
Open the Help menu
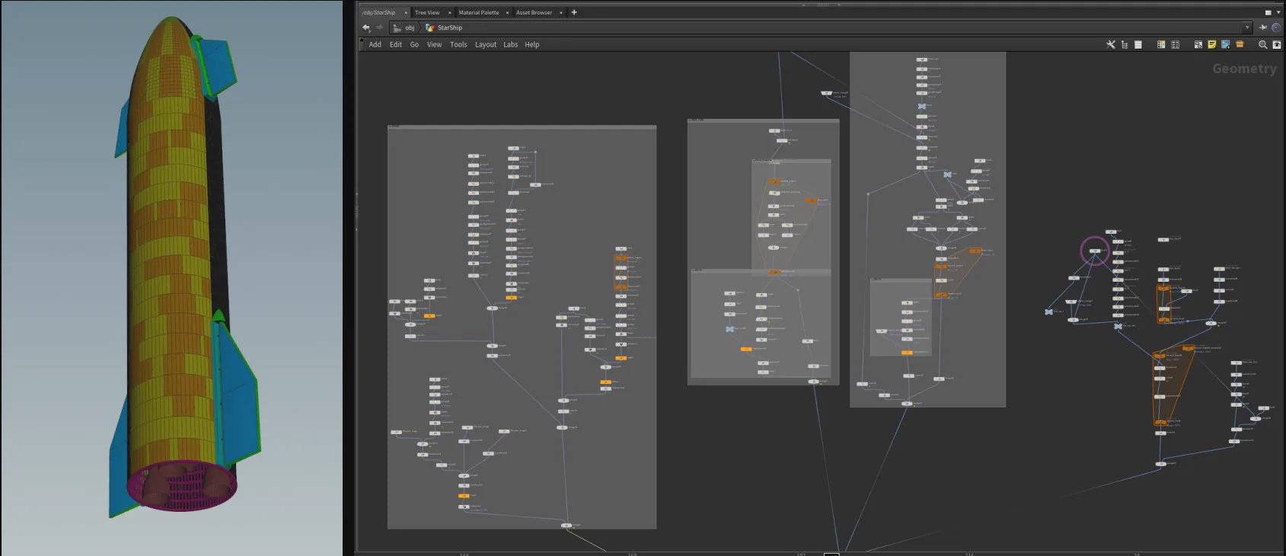pyautogui.click(x=531, y=44)
